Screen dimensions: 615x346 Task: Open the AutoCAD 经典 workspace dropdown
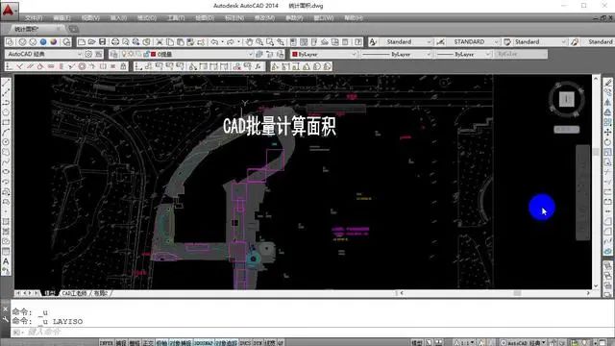(x=44, y=54)
